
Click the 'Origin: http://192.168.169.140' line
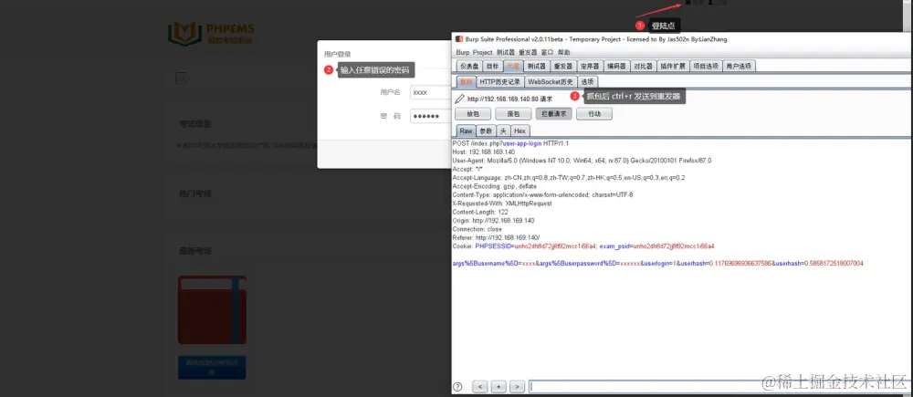[x=493, y=221]
